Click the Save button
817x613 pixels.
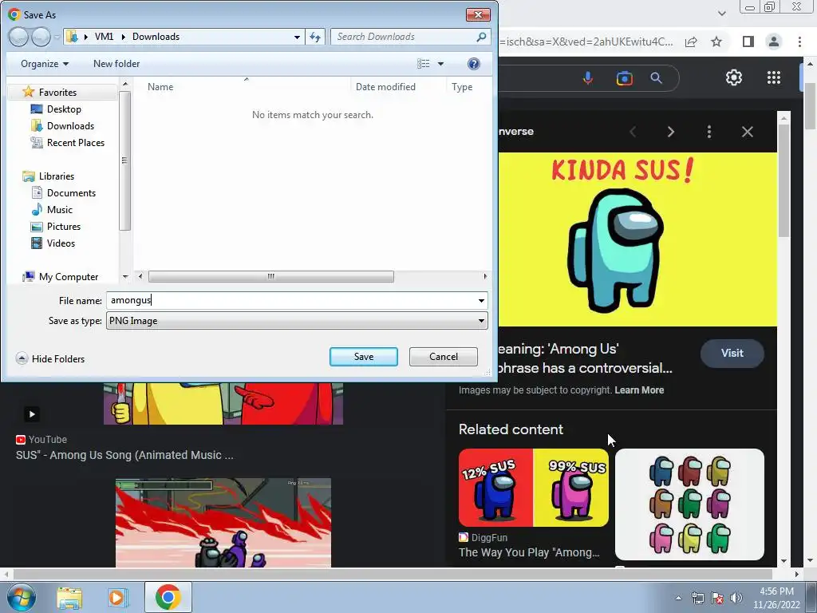363,357
